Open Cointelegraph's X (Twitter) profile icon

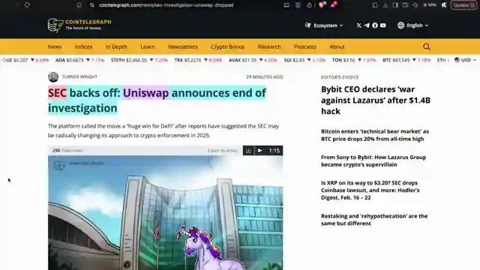(358, 25)
